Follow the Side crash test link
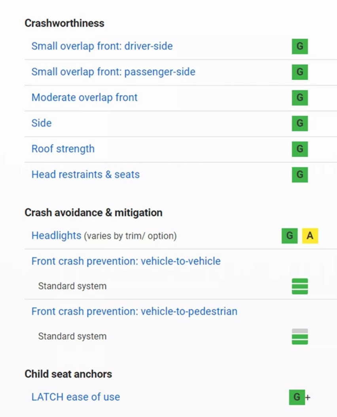 [42, 123]
